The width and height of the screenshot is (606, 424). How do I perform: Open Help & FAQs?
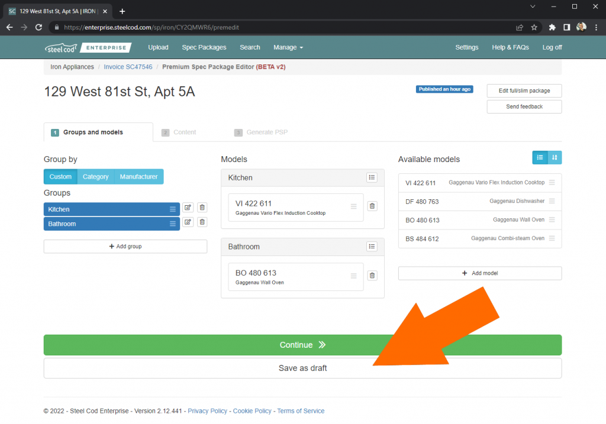coord(510,47)
